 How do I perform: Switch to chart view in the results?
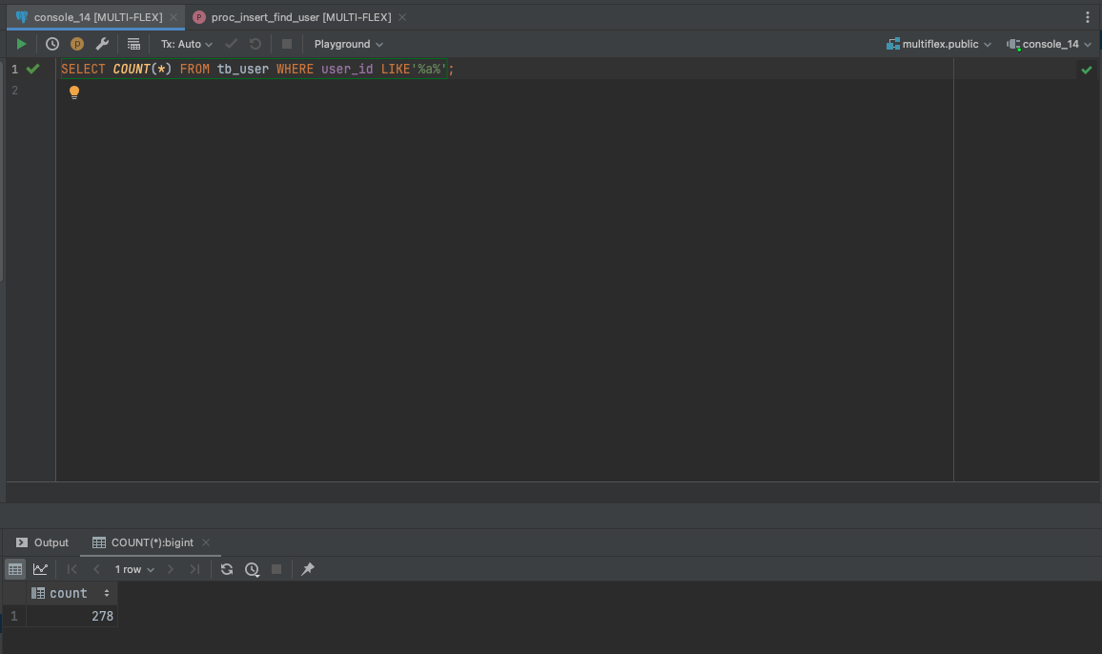click(40, 569)
